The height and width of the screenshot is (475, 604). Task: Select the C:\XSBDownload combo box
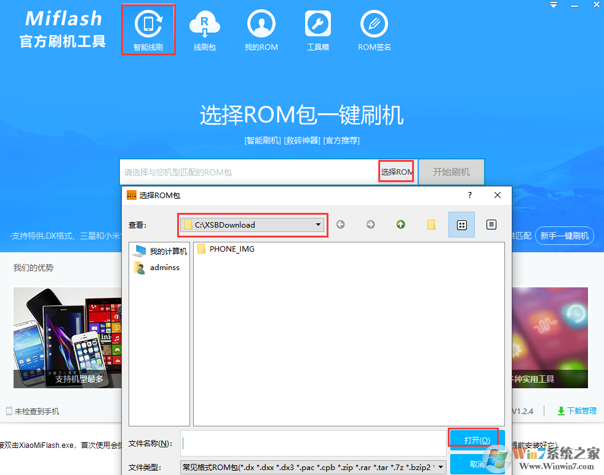252,225
